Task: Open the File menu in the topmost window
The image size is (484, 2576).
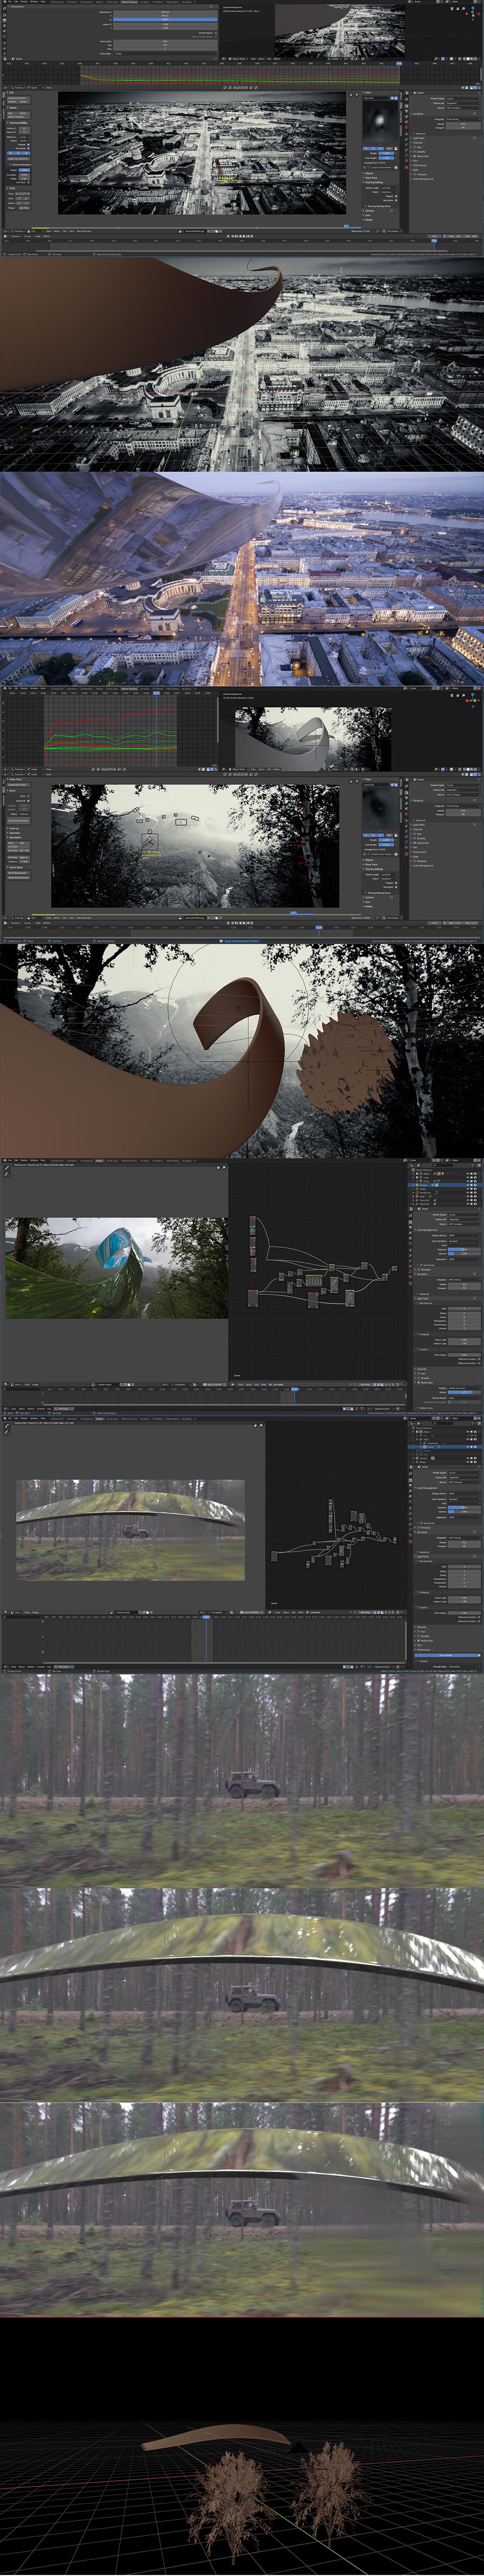Action: pyautogui.click(x=11, y=2)
